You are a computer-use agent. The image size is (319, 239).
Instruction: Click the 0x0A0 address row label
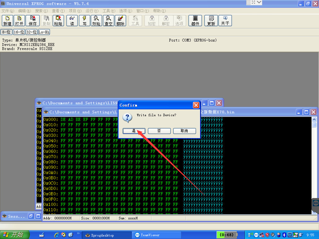pyautogui.click(x=51, y=173)
